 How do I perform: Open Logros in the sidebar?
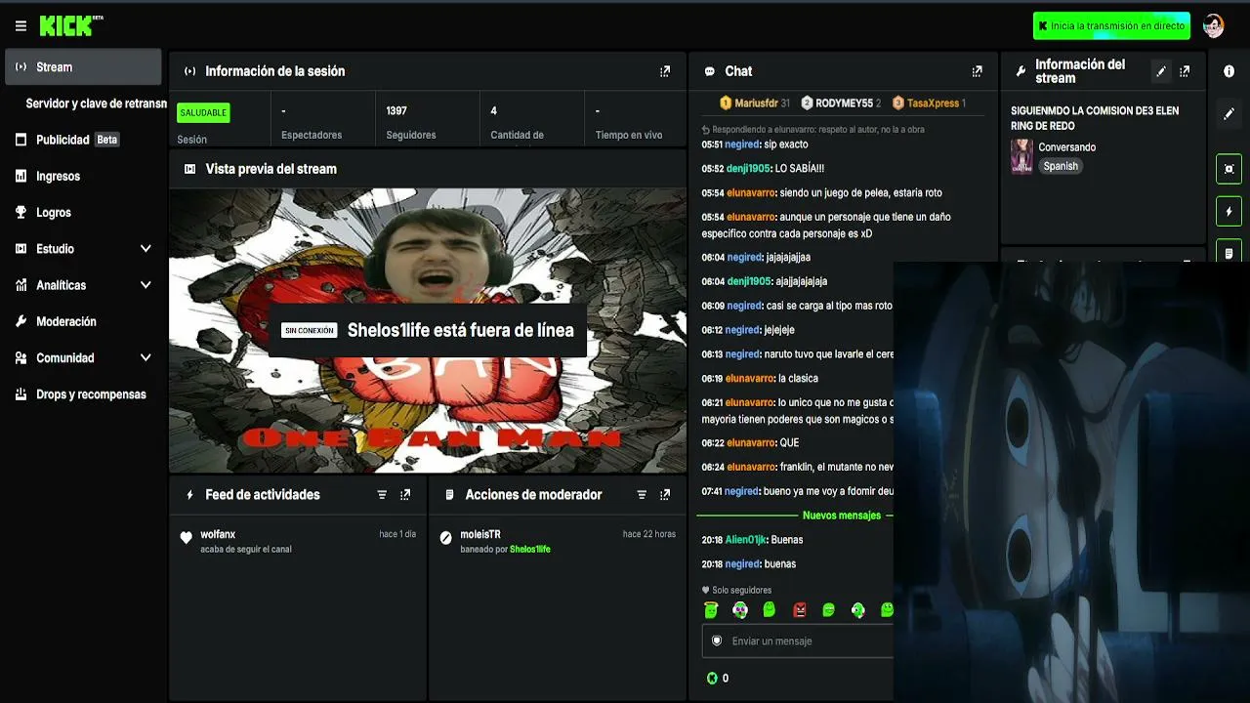(x=54, y=213)
